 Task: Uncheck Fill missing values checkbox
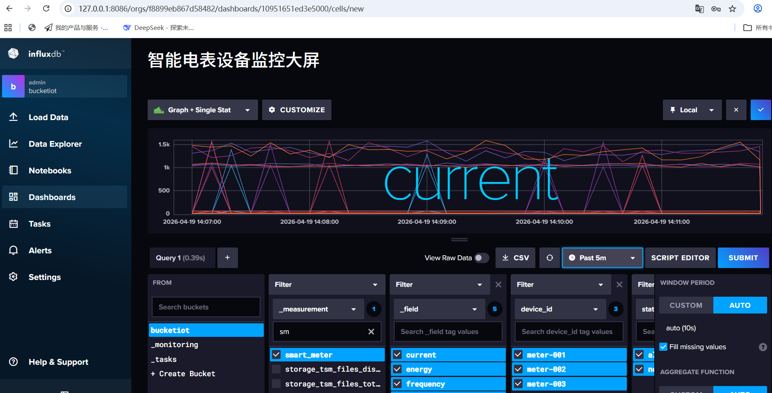pos(663,347)
